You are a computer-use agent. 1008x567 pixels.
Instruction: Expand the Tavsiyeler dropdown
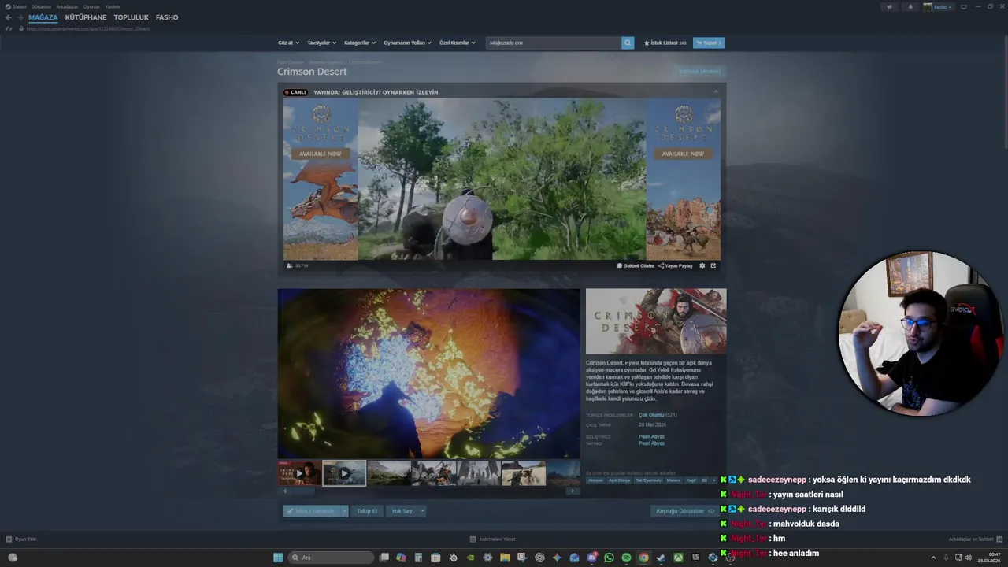321,43
